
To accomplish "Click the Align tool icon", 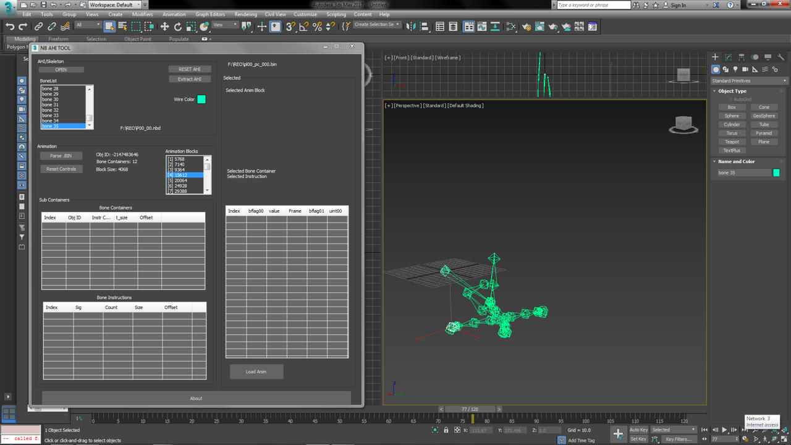I will [425, 27].
